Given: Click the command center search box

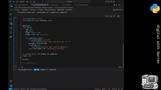Looking at the screenshot, I should coord(69,2).
